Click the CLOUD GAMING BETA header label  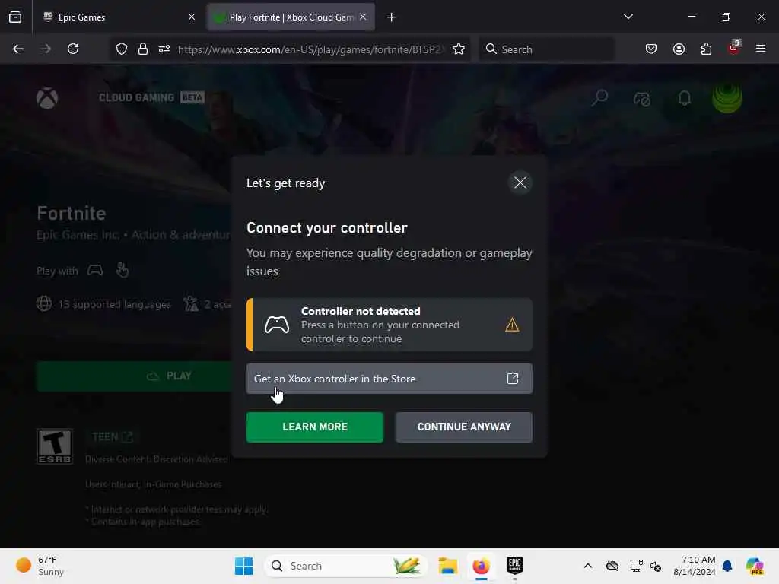tap(151, 97)
